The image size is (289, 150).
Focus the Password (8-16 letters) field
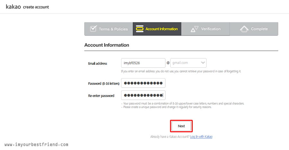pyautogui.click(x=143, y=83)
